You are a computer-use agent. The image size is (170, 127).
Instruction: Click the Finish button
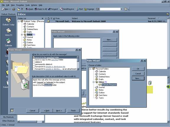pyautogui.click(x=73, y=111)
